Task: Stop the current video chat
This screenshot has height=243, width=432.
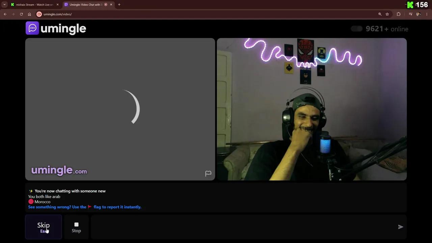Action: coord(76,227)
